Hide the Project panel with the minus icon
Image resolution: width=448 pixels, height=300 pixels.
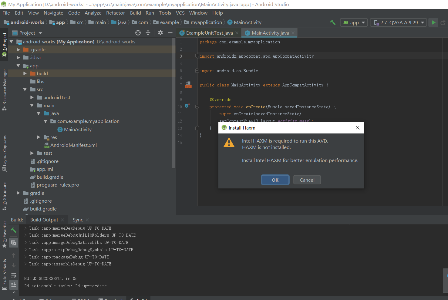click(x=170, y=33)
